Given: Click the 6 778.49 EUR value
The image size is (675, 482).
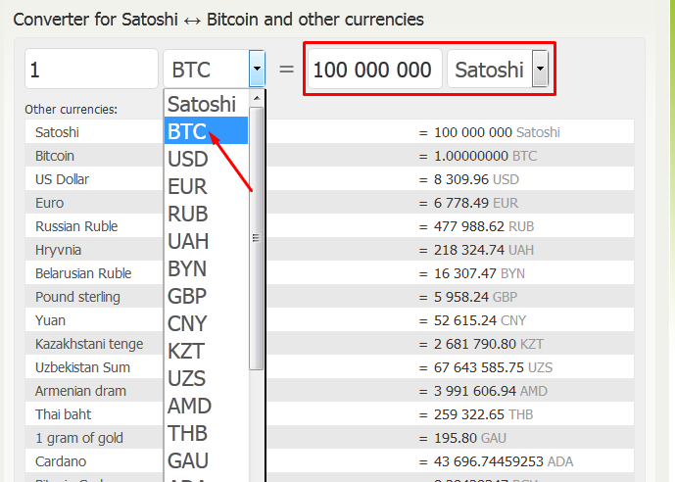Looking at the screenshot, I should 476,203.
